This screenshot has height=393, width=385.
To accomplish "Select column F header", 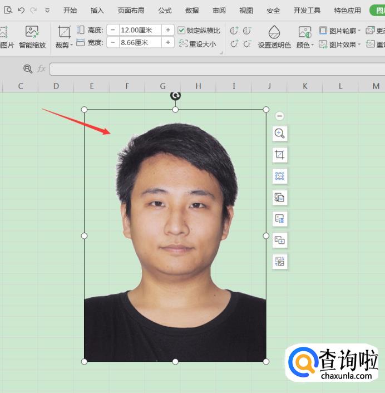I will pos(127,86).
